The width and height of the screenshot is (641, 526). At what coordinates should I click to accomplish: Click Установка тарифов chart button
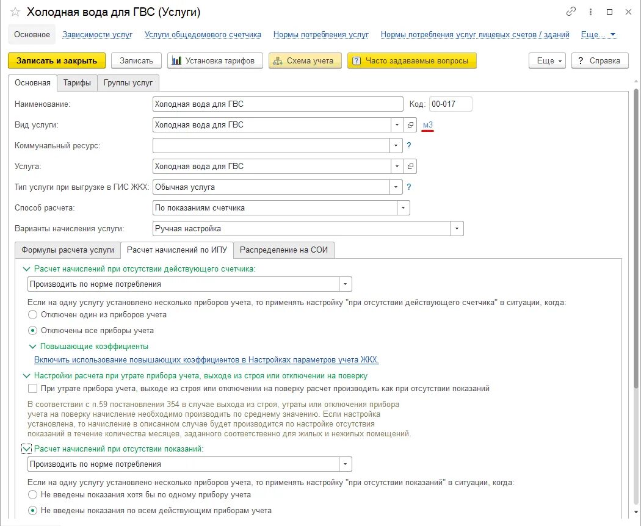(x=215, y=61)
